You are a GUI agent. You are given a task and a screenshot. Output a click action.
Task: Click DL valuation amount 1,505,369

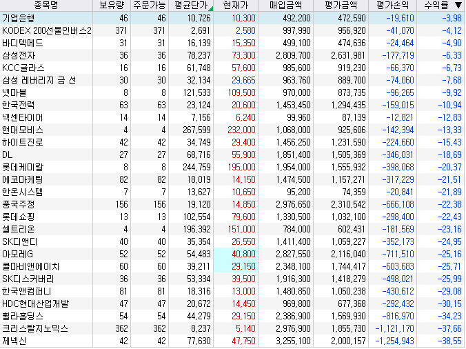point(349,155)
